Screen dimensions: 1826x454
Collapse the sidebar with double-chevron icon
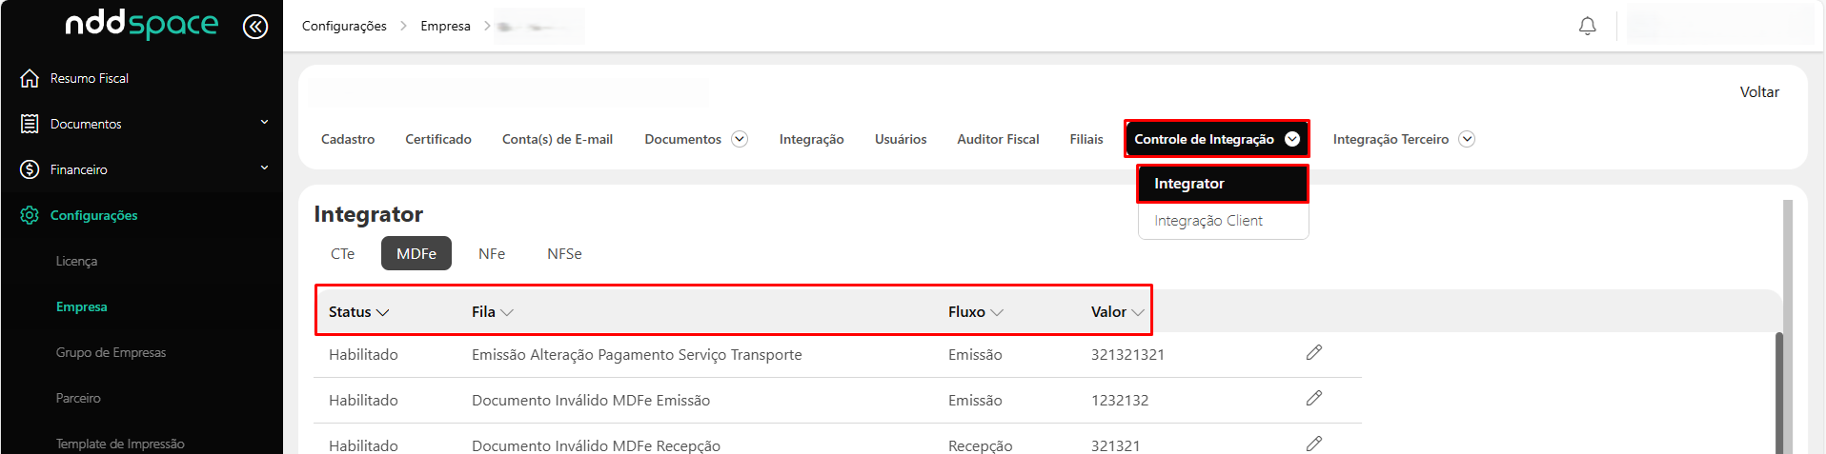[x=254, y=27]
